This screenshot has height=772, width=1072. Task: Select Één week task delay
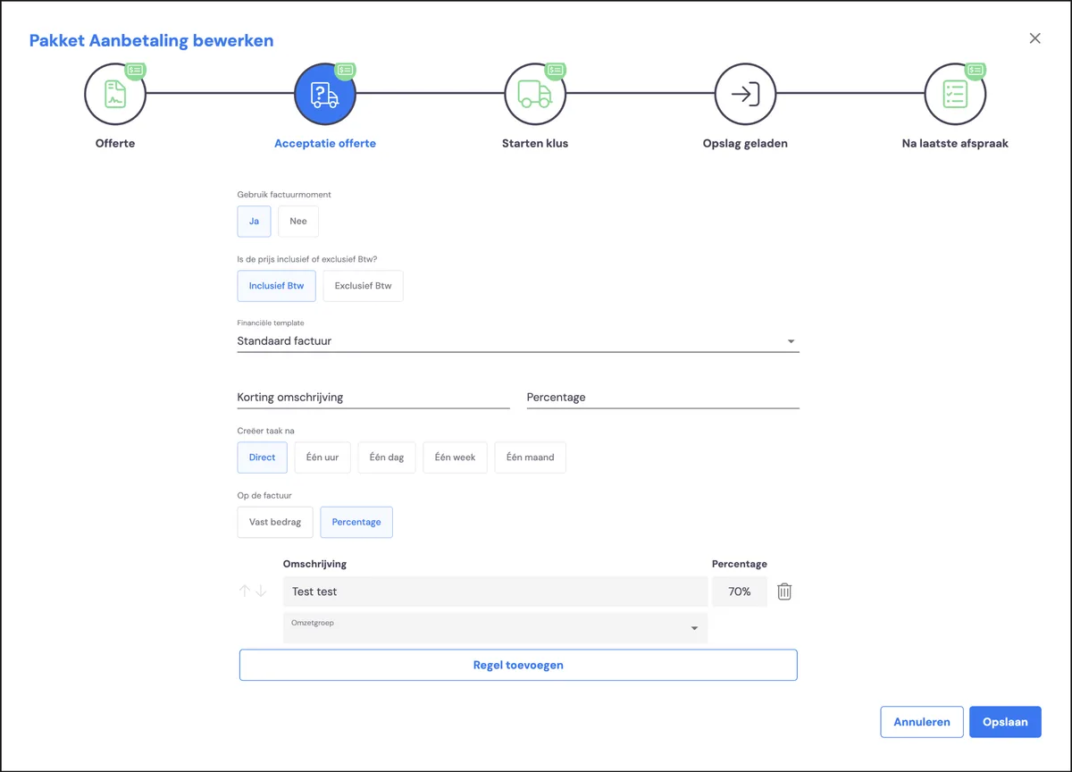tap(455, 457)
